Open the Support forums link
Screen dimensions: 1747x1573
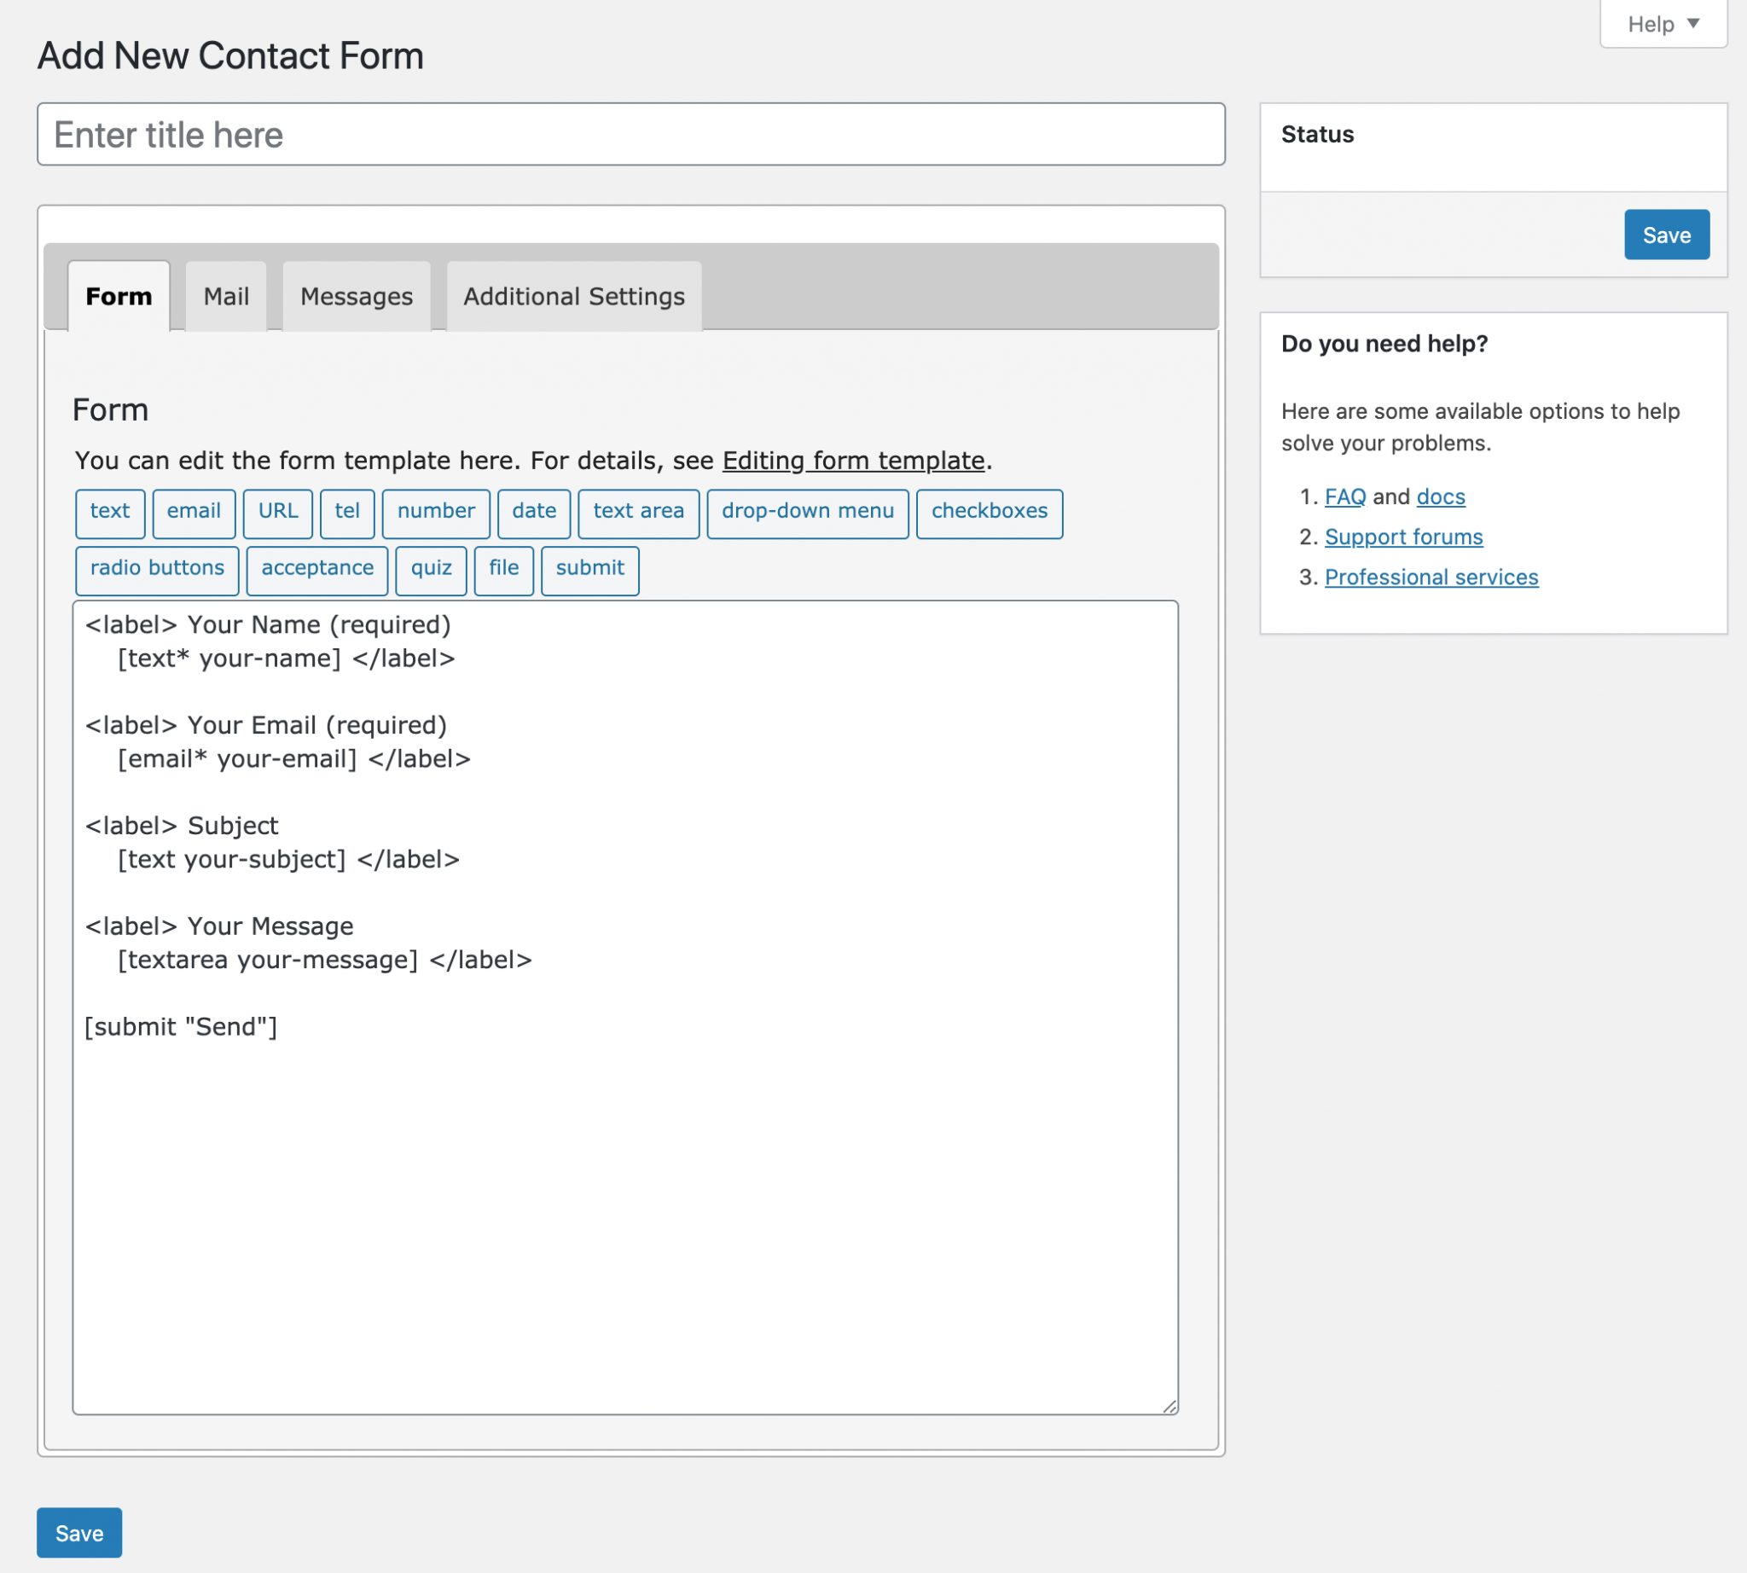point(1402,537)
